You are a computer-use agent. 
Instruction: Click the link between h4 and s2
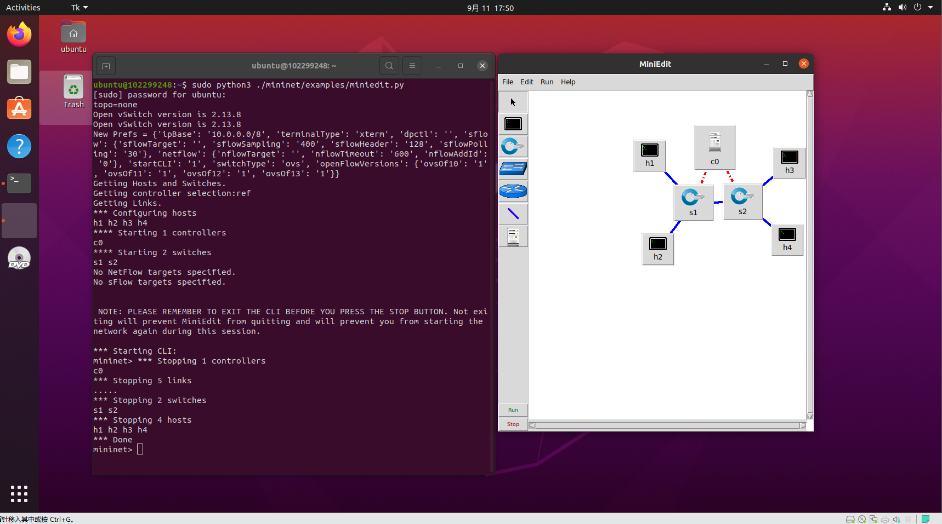(x=767, y=222)
